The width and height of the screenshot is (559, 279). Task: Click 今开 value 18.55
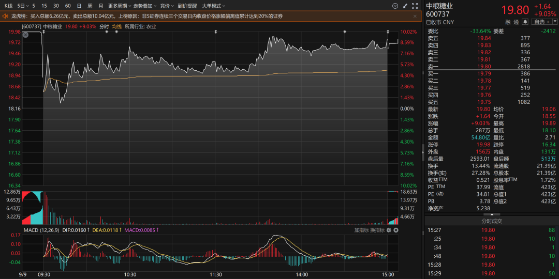[550, 116]
